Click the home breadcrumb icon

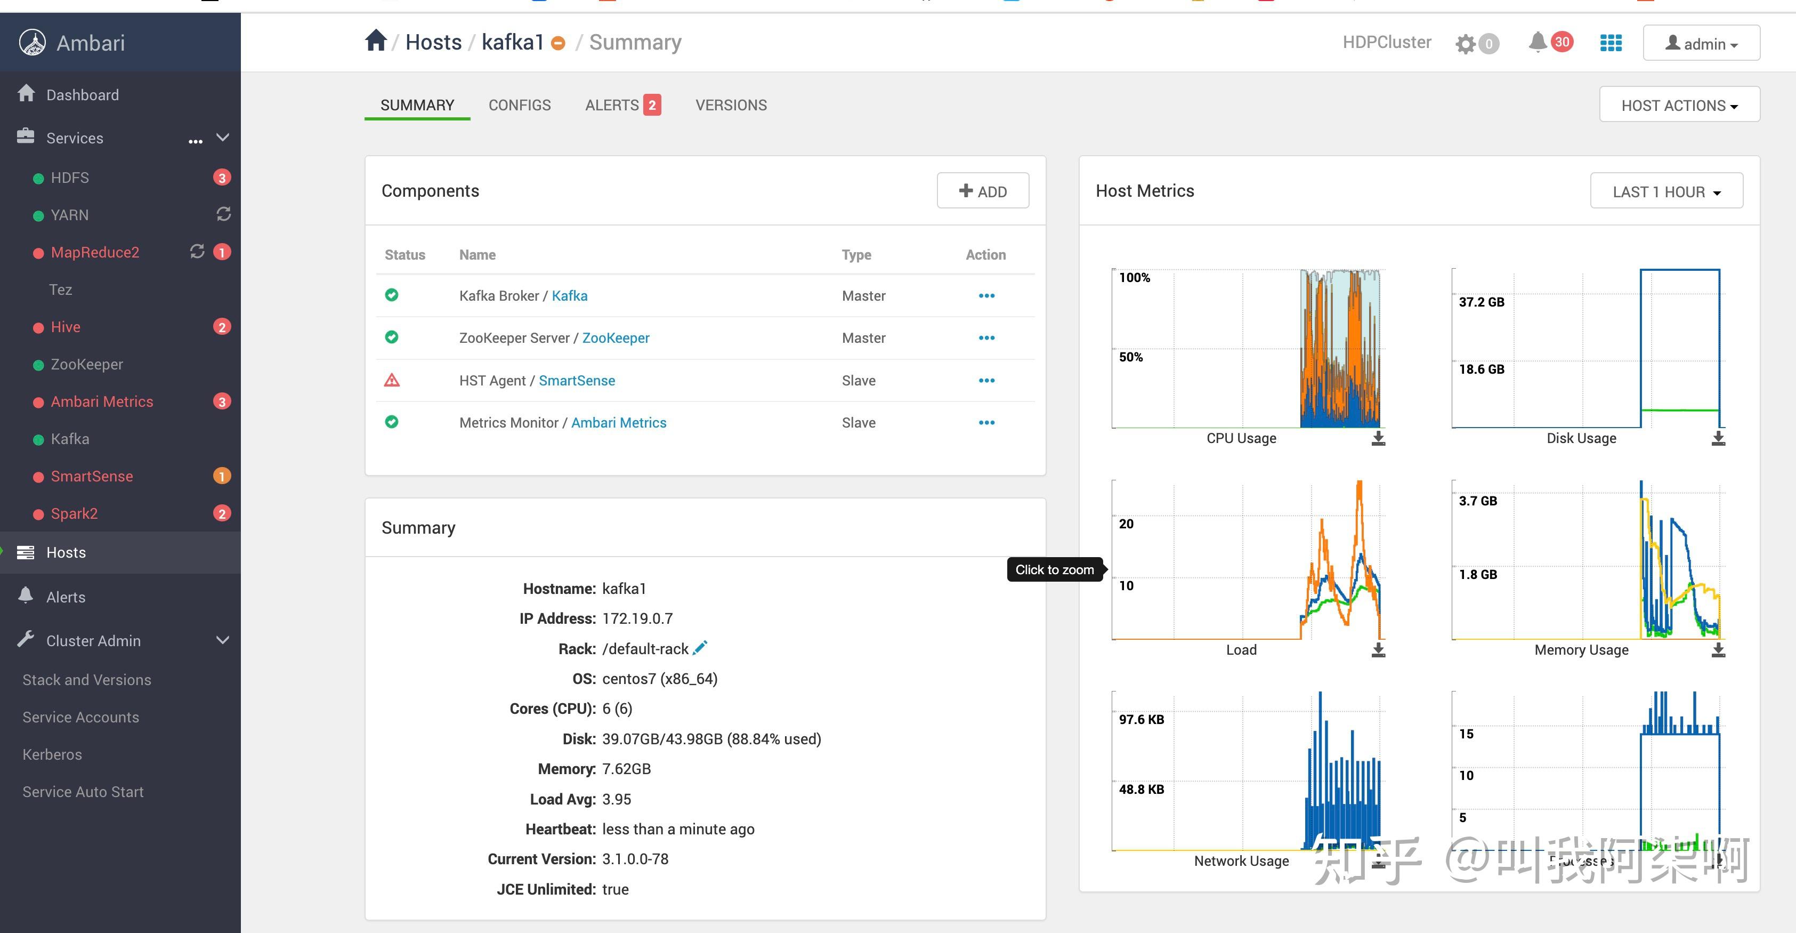click(x=376, y=41)
